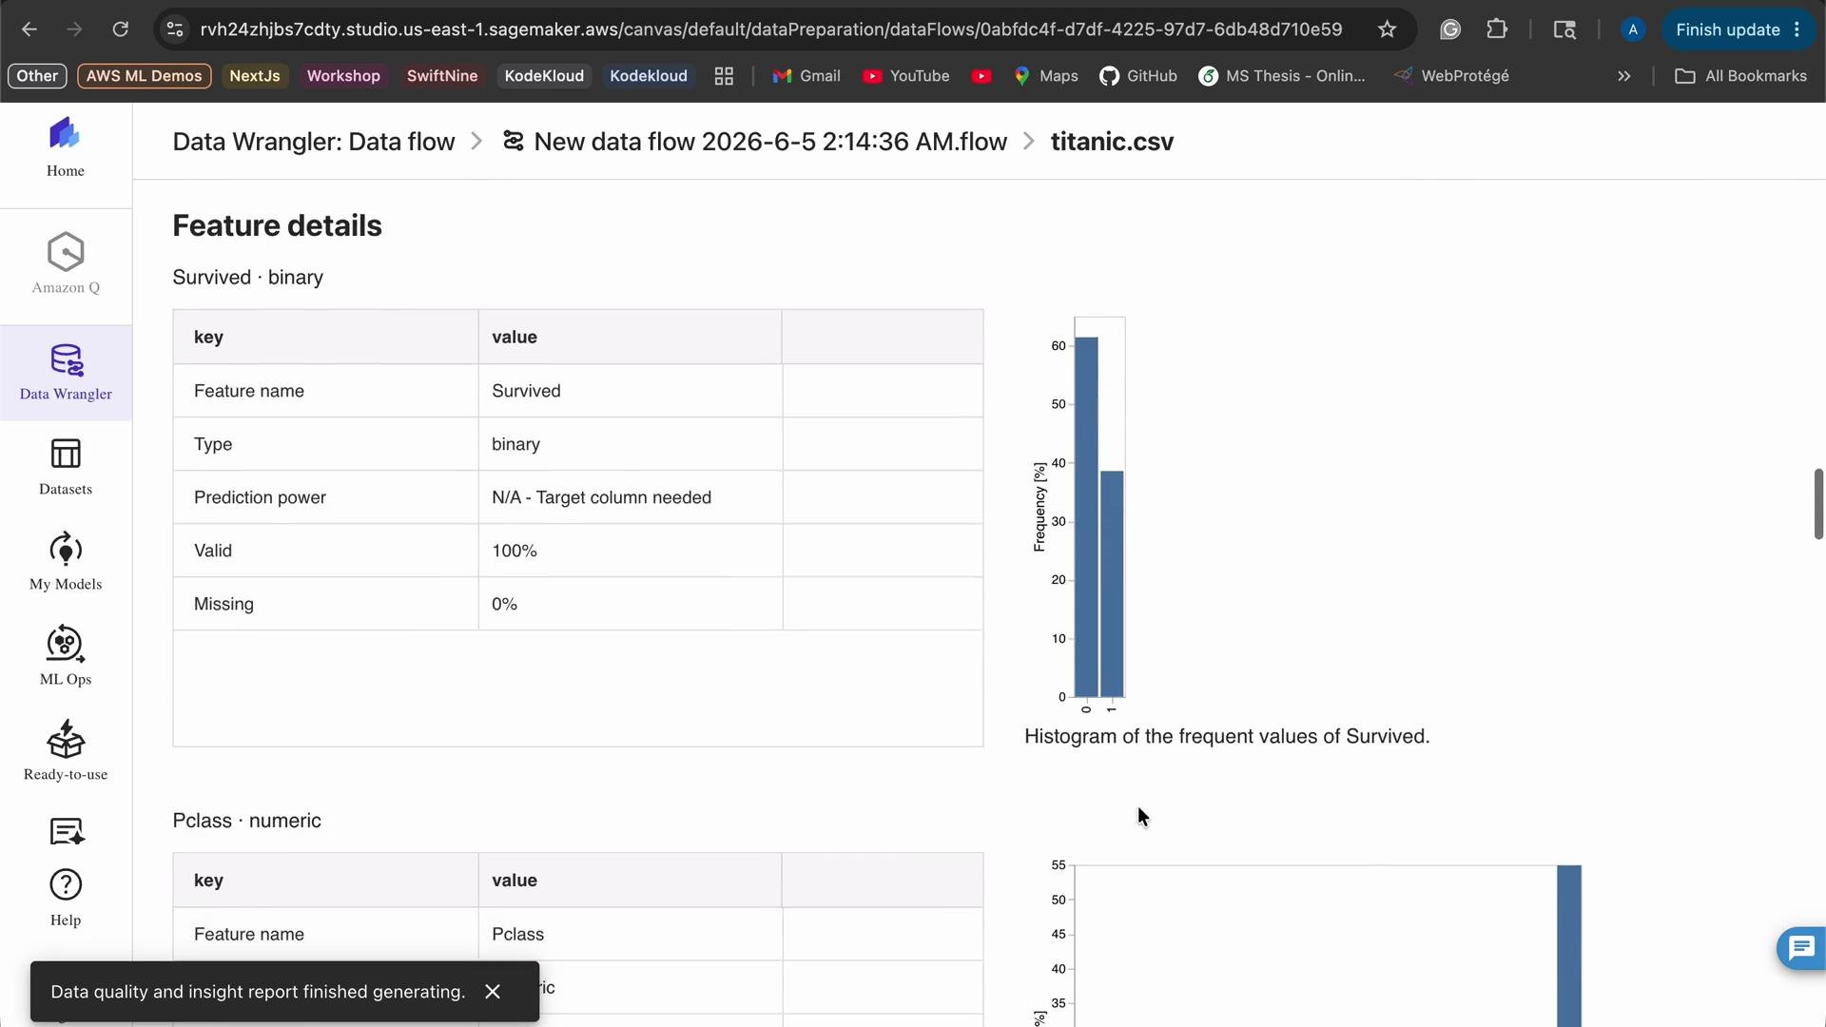Open AWS ML Demos bookmark folder
This screenshot has width=1826, height=1027.
(145, 76)
